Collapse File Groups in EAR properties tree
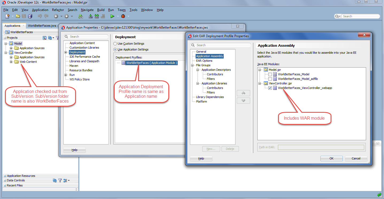This screenshot has width=384, height=199. [x=192, y=65]
